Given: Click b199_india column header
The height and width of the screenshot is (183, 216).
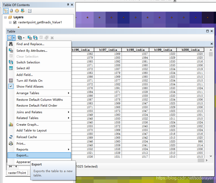Looking at the screenshot, I should 163,50.
